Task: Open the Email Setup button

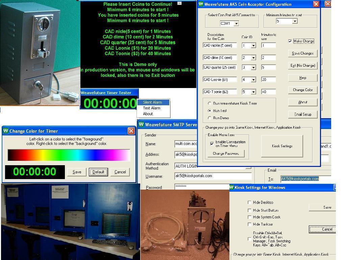Action: tap(303, 114)
